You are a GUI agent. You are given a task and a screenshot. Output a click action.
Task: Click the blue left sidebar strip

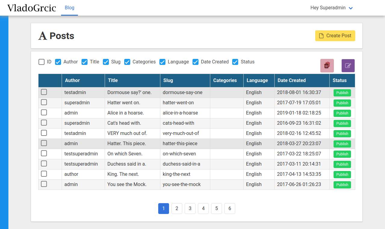click(x=4, y=122)
